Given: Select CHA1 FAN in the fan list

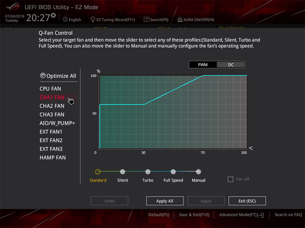Looking at the screenshot, I should 52,98.
